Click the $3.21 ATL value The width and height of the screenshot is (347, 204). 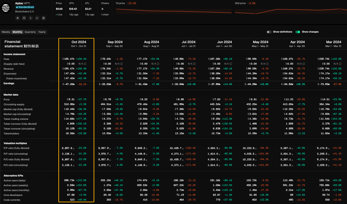(x=88, y=9)
